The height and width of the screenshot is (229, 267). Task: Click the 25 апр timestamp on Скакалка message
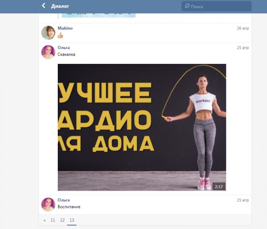tap(243, 48)
